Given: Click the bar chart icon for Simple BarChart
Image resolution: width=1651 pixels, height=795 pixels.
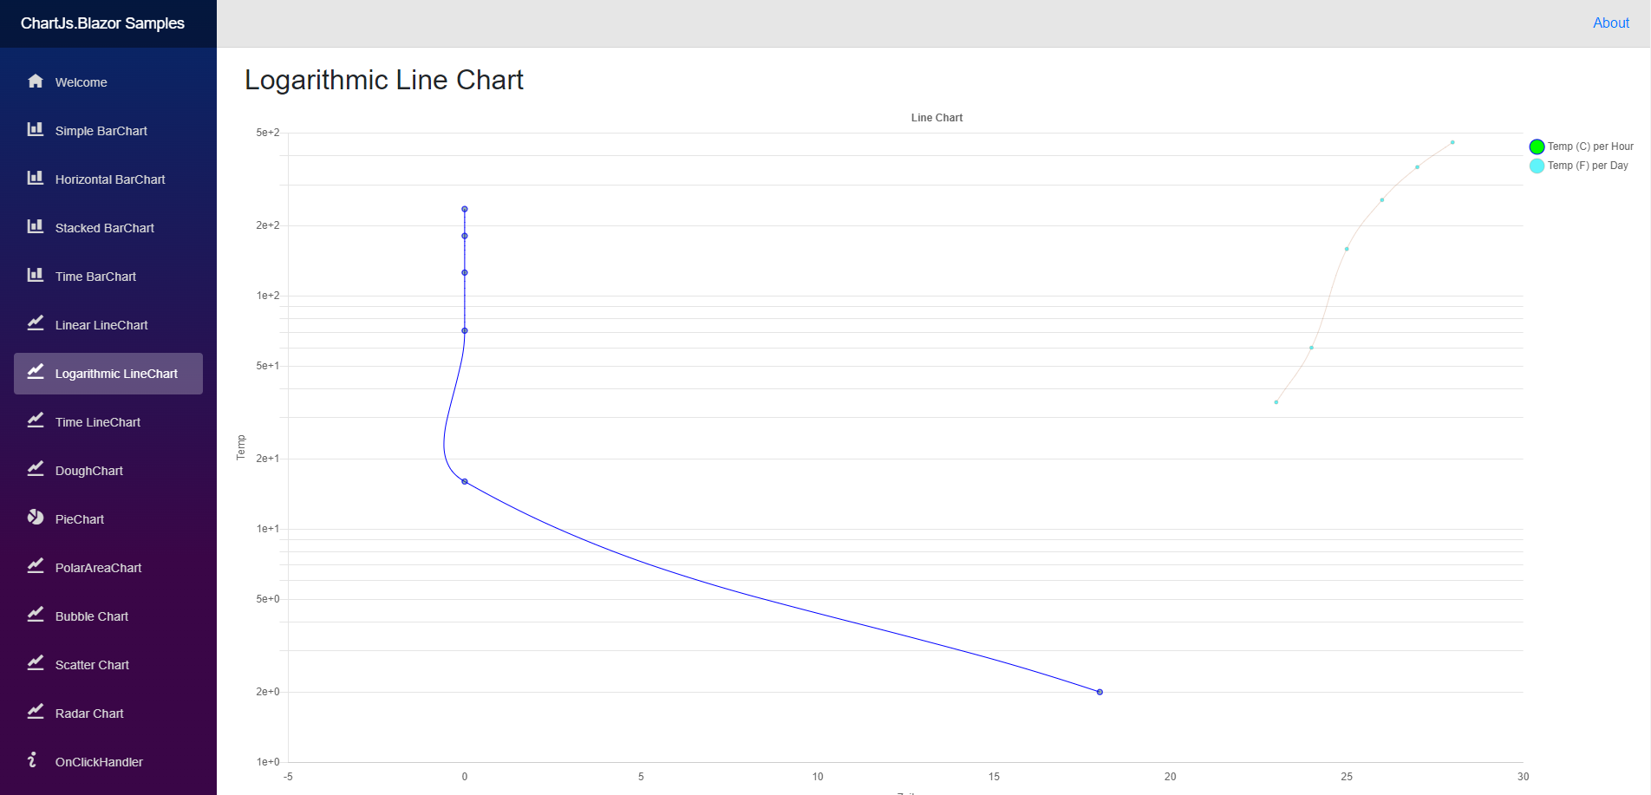Looking at the screenshot, I should (x=36, y=130).
